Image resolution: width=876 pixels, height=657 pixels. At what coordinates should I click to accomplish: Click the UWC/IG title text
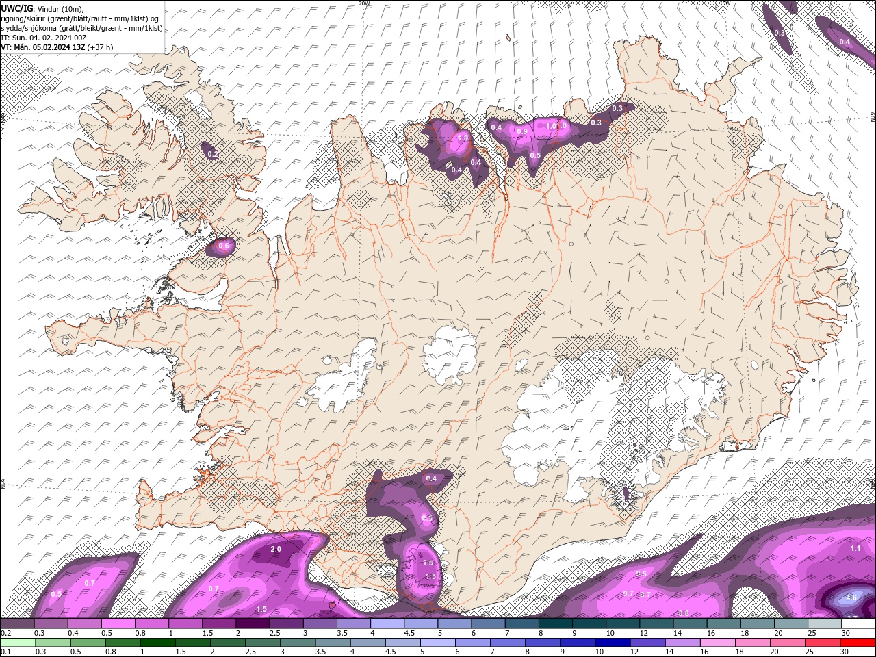tap(16, 8)
